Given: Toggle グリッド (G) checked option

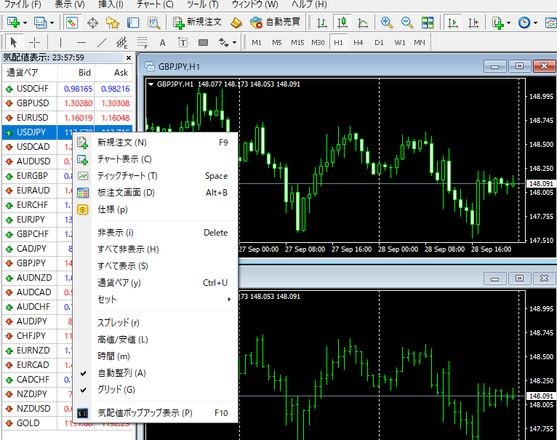Looking at the screenshot, I should point(116,390).
